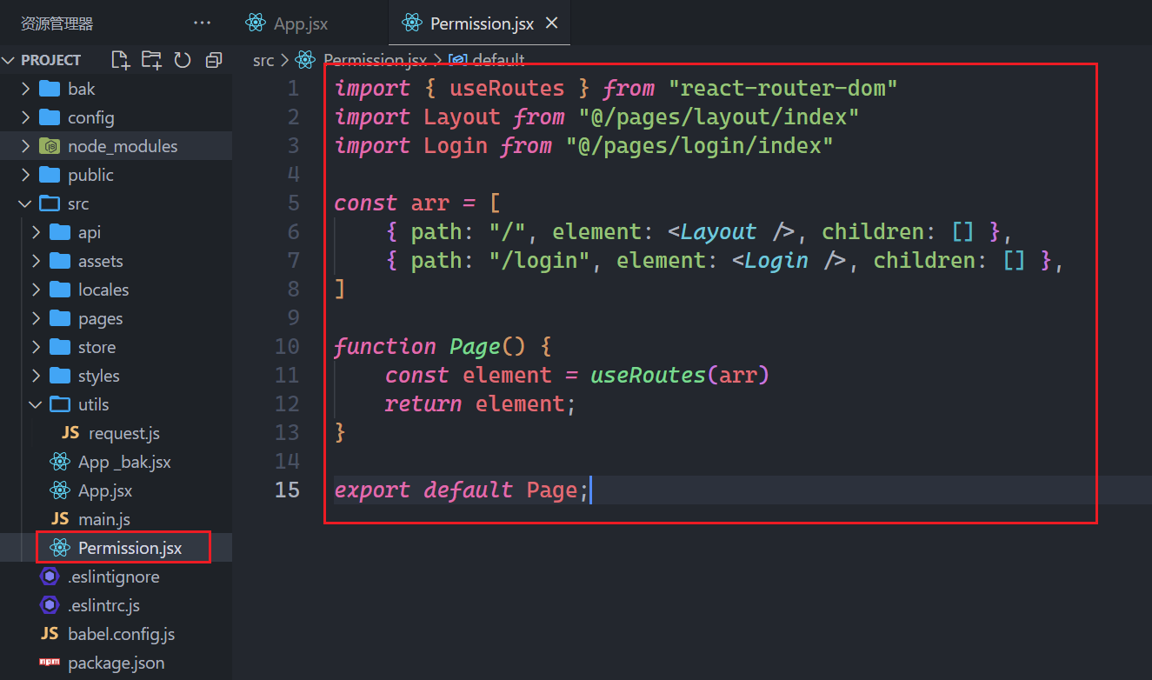Image resolution: width=1152 pixels, height=680 pixels.
Task: Click the React icon on the App.jsx tab
Action: point(255,23)
